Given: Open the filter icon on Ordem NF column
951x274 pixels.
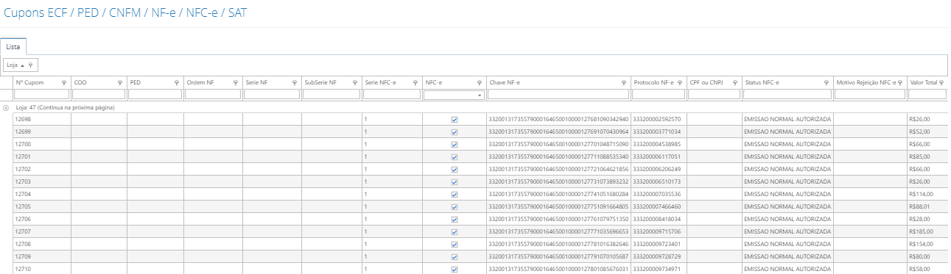Looking at the screenshot, I should pos(236,83).
